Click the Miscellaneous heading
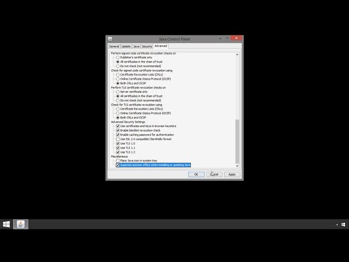 (x=119, y=157)
